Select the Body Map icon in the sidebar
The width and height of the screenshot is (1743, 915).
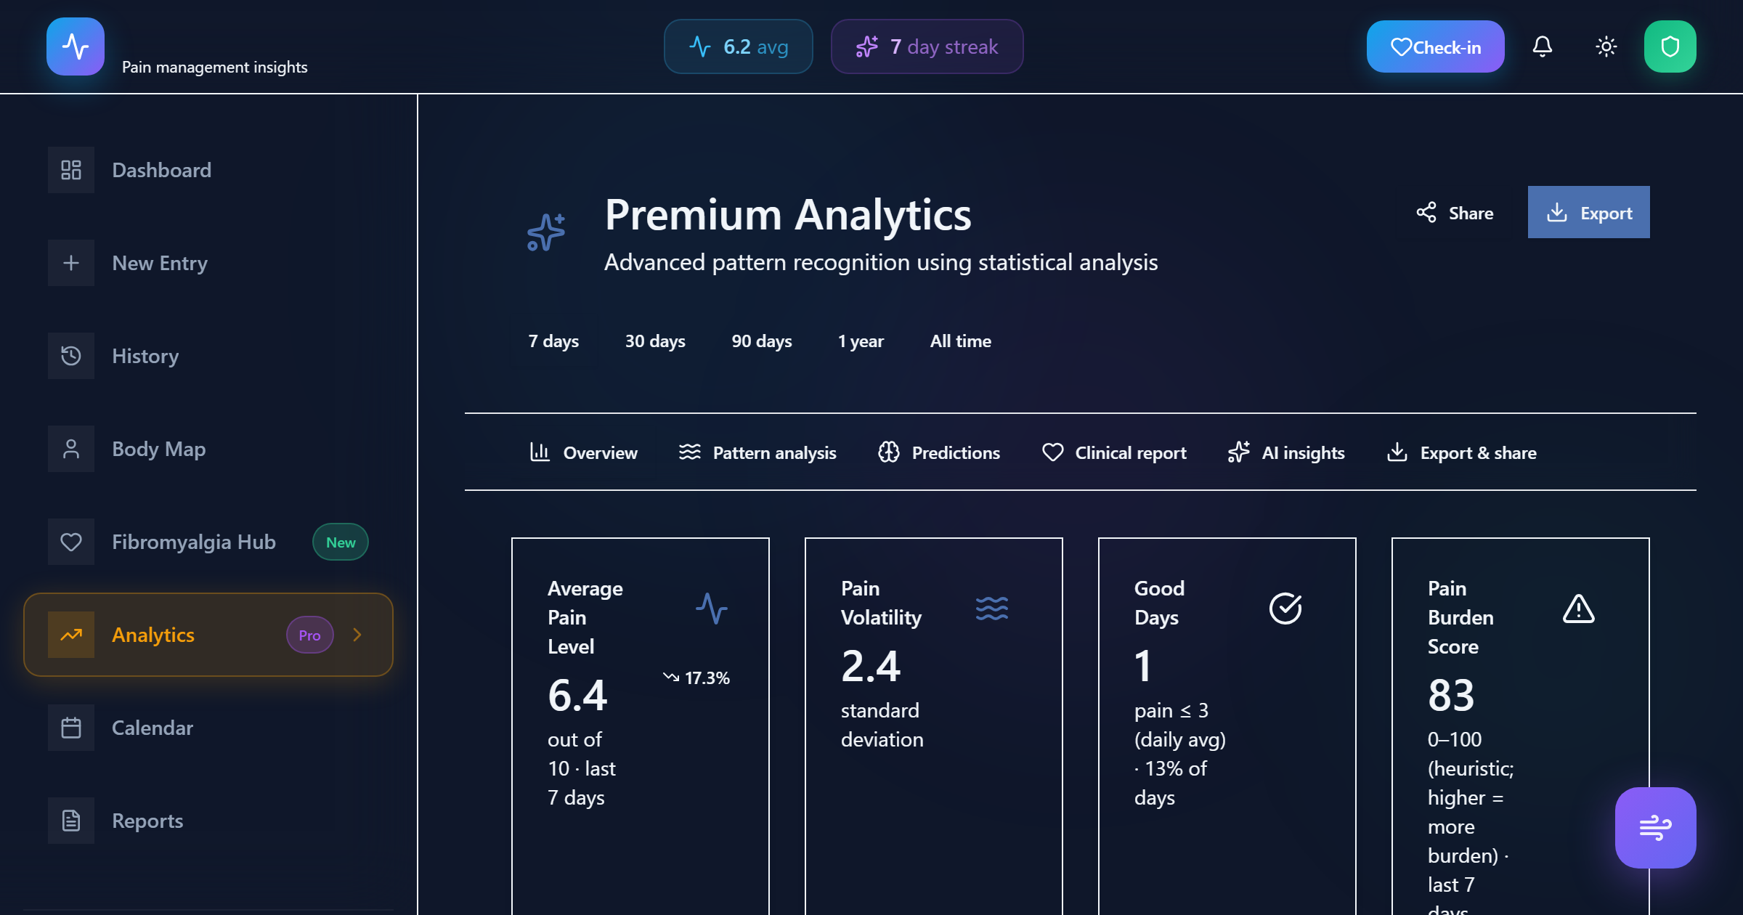[70, 449]
